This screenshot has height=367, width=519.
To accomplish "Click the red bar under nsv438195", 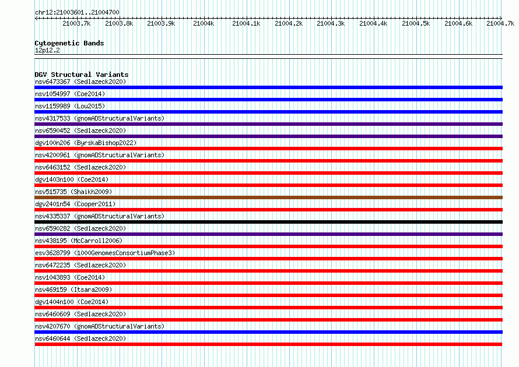I will pos(268,246).
